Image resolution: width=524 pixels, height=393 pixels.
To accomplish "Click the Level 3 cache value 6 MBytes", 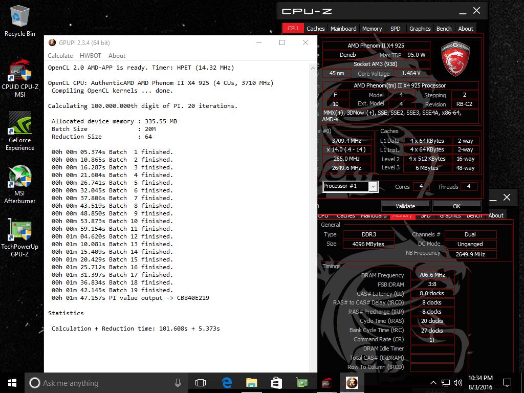I will [427, 168].
